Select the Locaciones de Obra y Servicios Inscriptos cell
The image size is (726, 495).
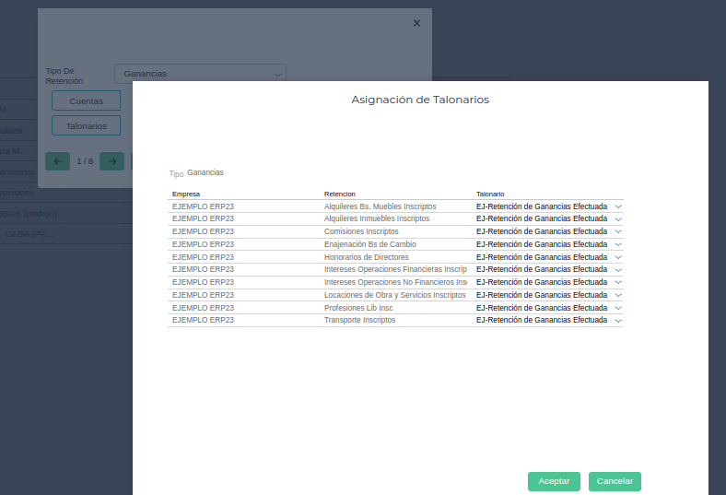(395, 295)
